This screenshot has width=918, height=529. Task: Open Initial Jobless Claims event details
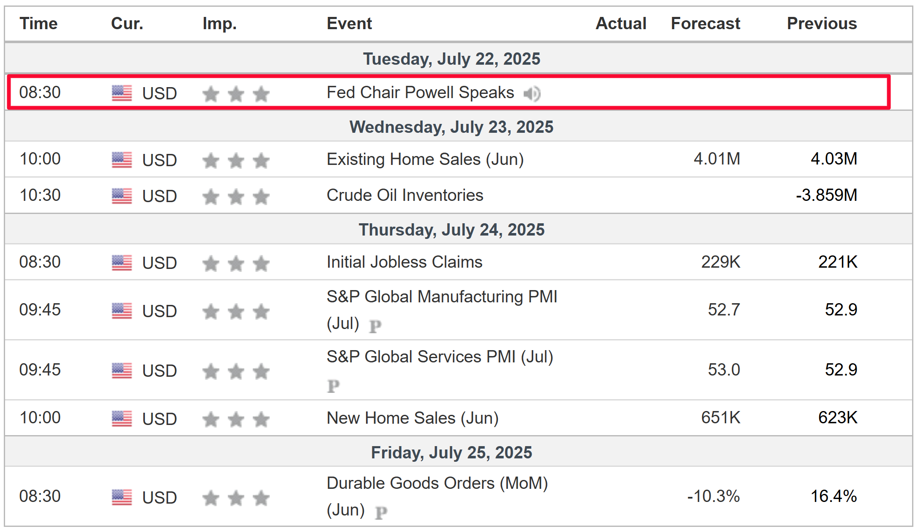coord(404,262)
